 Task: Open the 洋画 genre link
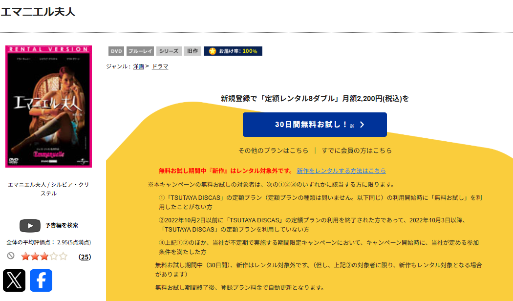(138, 66)
